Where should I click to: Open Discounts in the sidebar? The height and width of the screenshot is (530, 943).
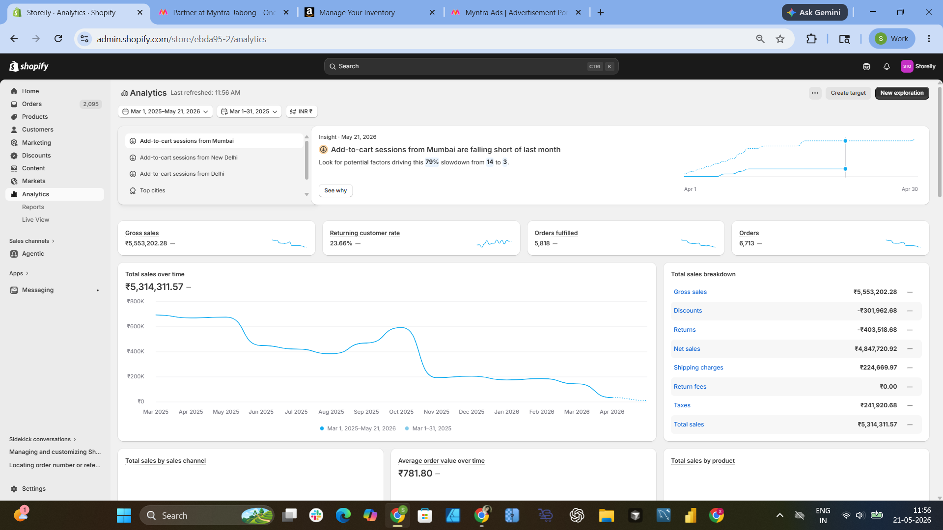point(36,156)
